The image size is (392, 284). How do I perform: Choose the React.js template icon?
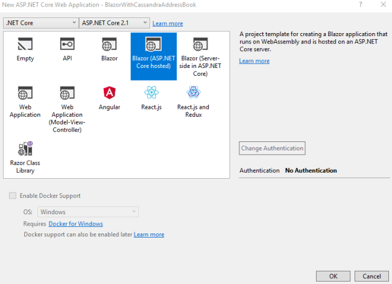point(151,93)
